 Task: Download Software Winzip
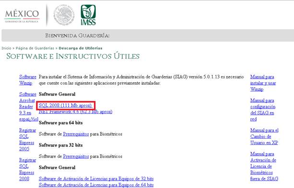coord(27,80)
